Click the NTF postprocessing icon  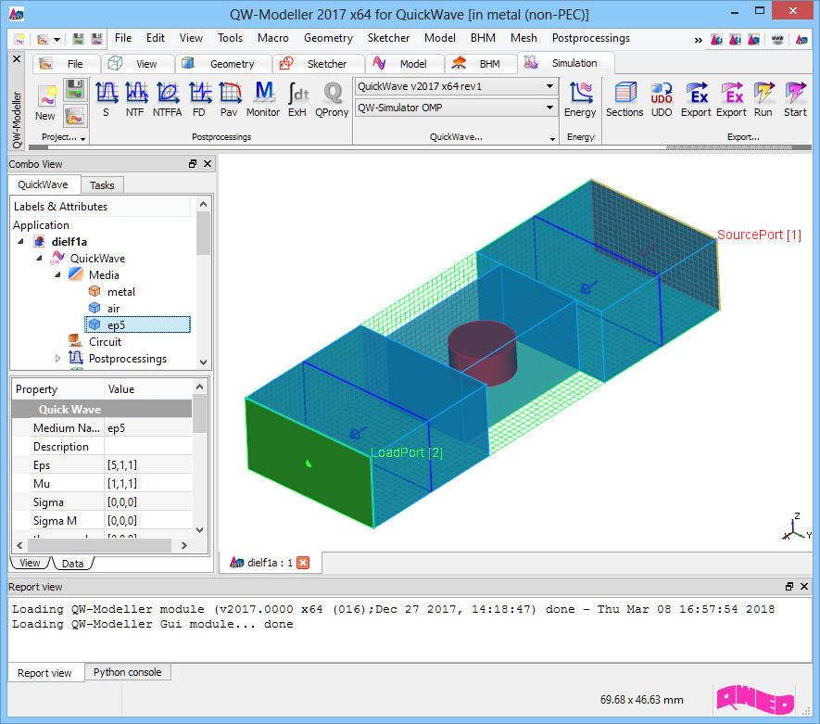click(136, 96)
